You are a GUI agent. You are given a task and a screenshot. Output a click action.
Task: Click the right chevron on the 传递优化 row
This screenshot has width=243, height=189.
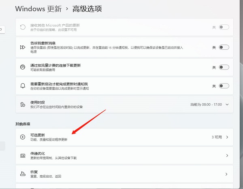[x=227, y=155]
